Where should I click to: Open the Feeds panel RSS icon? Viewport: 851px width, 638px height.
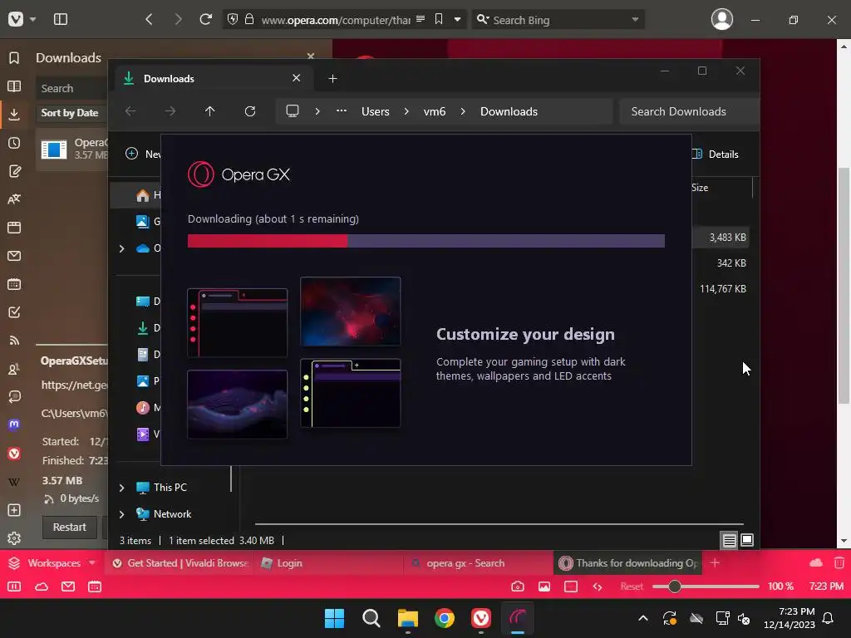coord(14,340)
